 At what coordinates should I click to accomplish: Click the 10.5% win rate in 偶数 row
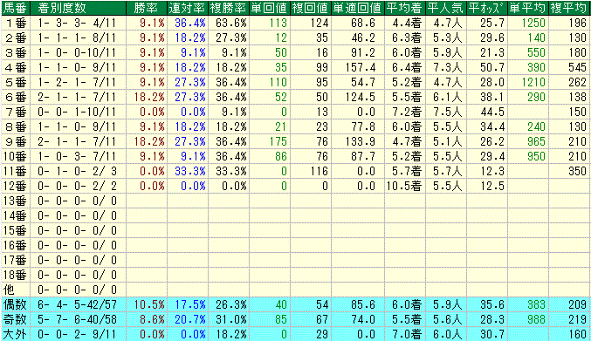point(149,304)
